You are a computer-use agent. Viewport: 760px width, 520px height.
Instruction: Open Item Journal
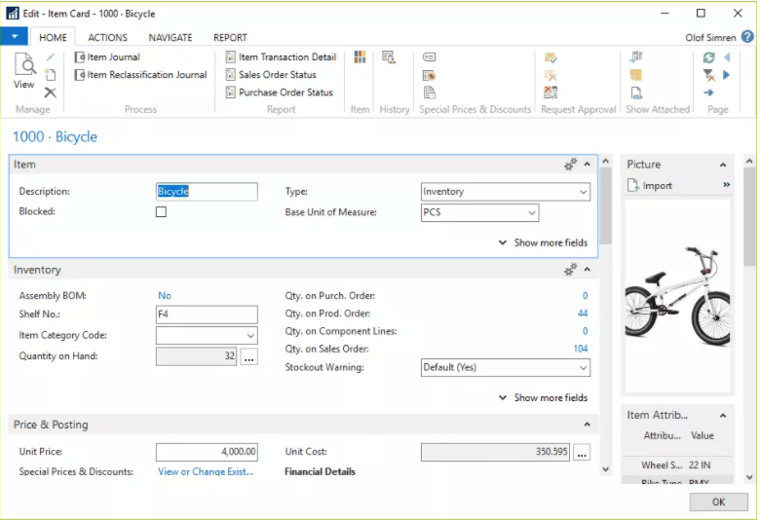(x=107, y=57)
